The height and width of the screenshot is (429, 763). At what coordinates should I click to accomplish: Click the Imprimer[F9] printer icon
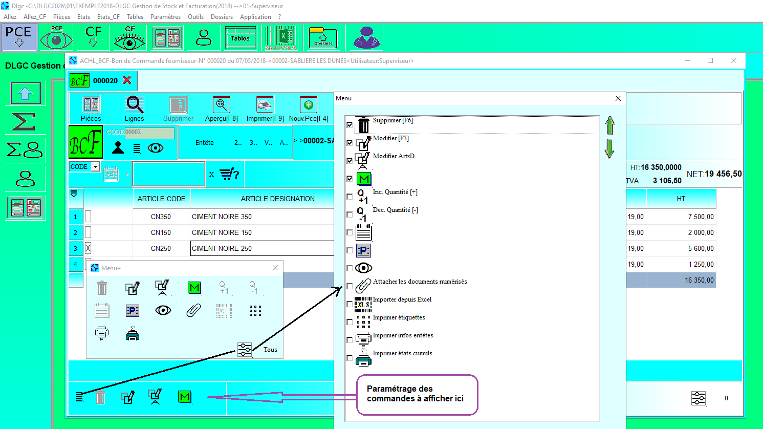[265, 105]
